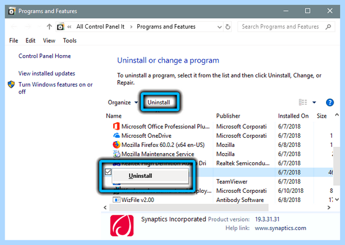Click the forward navigation arrow
The image size is (345, 245).
pyautogui.click(x=28, y=27)
